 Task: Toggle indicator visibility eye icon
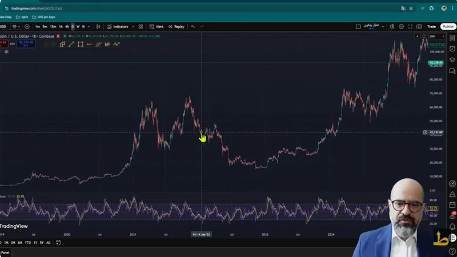pos(7,51)
